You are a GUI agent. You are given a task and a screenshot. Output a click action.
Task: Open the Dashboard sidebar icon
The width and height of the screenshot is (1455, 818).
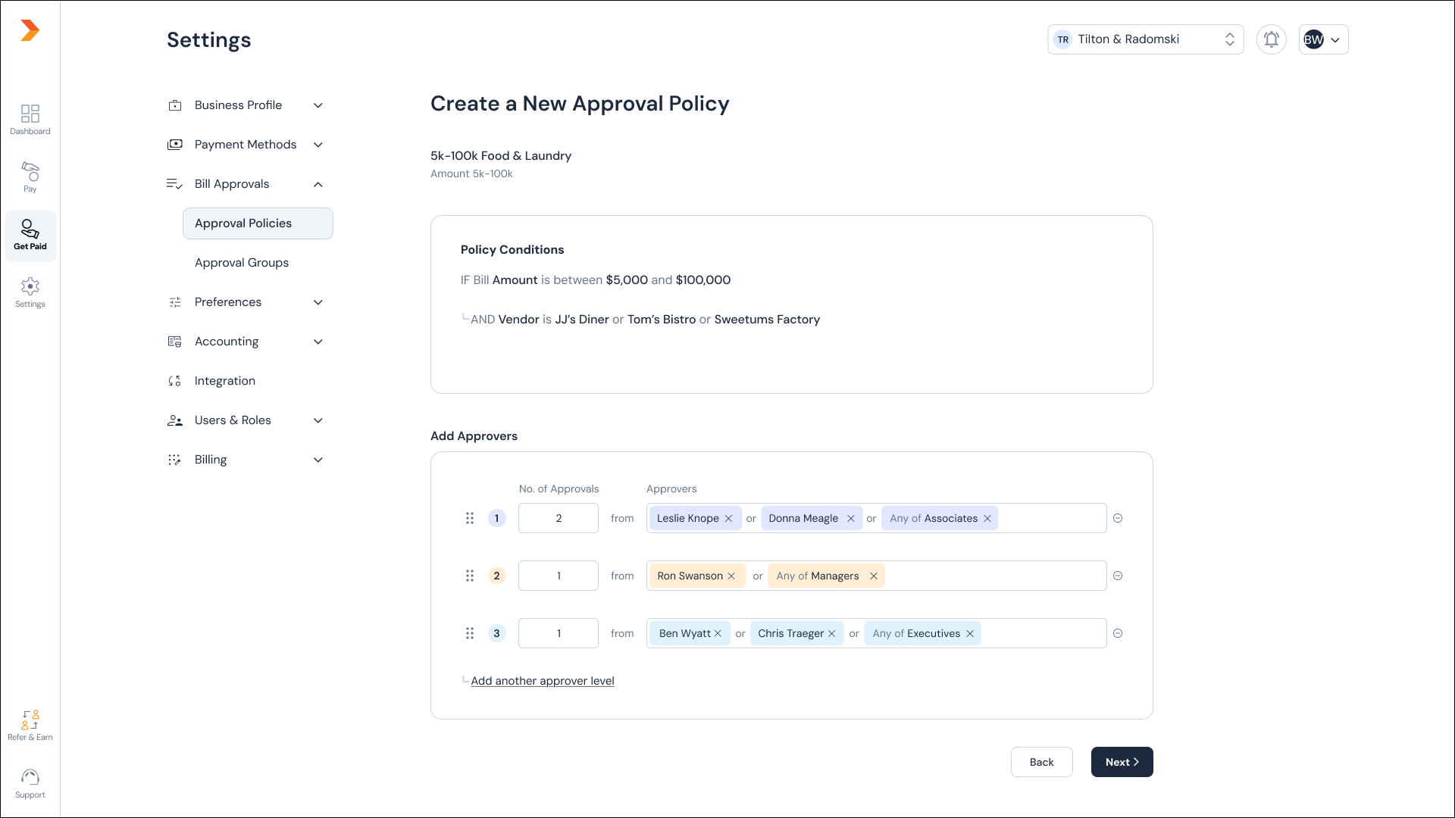(x=30, y=119)
